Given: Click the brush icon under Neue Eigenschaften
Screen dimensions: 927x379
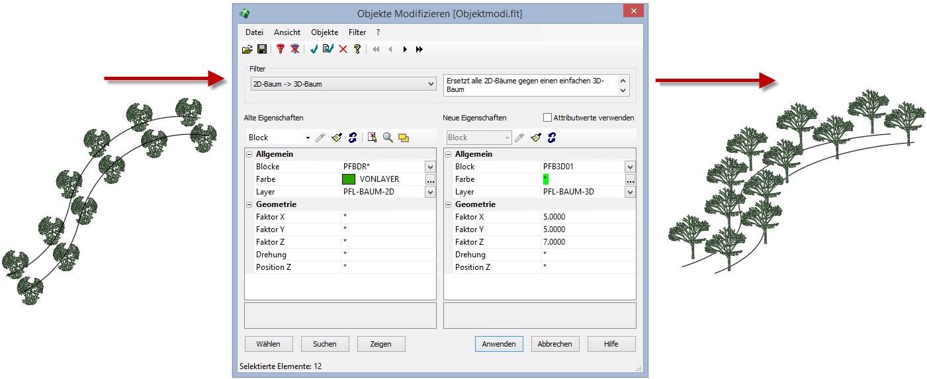Looking at the screenshot, I should [536, 138].
